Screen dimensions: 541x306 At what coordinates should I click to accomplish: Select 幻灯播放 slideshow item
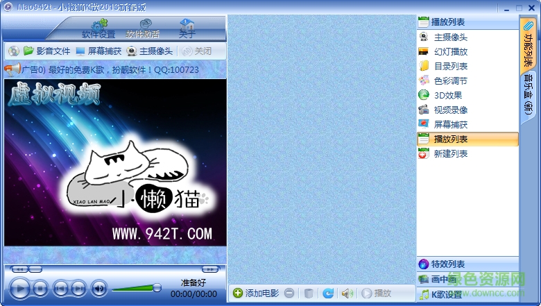coord(468,52)
